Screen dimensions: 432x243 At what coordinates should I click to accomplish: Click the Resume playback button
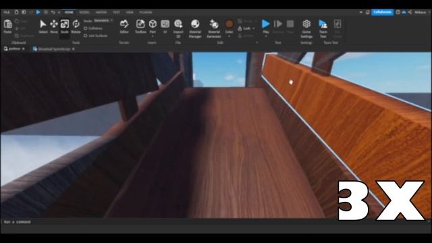pos(277,24)
